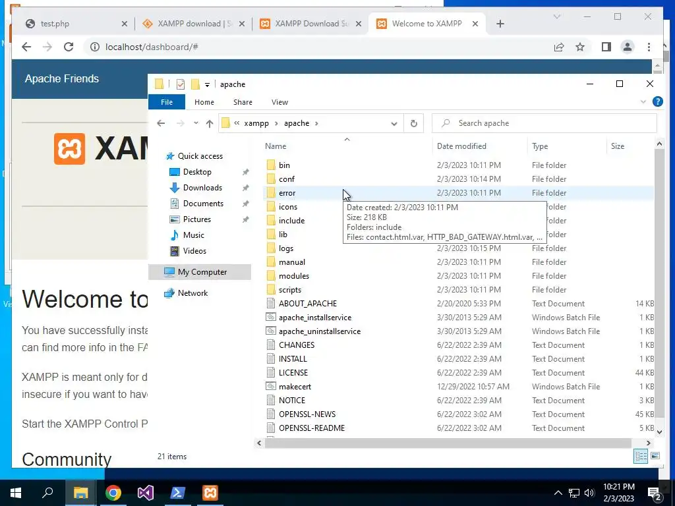Open Chrome three-dot menu
The image size is (675, 506).
pos(649,47)
